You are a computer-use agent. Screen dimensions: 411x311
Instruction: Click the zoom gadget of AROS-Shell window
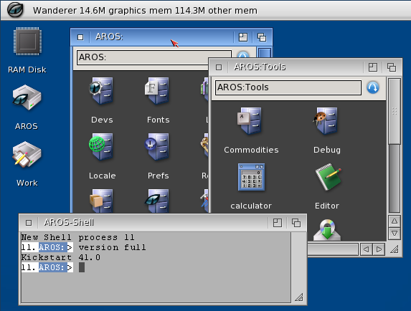tap(278, 223)
